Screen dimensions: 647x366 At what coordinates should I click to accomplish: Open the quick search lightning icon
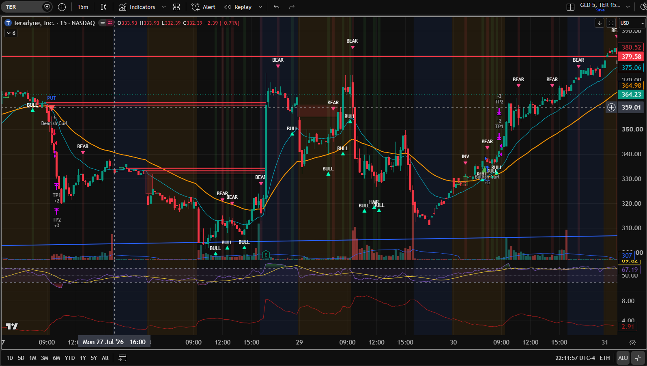643,7
